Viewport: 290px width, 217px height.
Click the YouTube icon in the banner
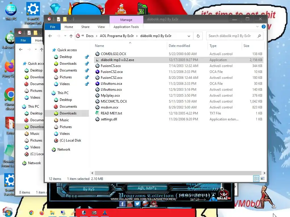pos(130,204)
